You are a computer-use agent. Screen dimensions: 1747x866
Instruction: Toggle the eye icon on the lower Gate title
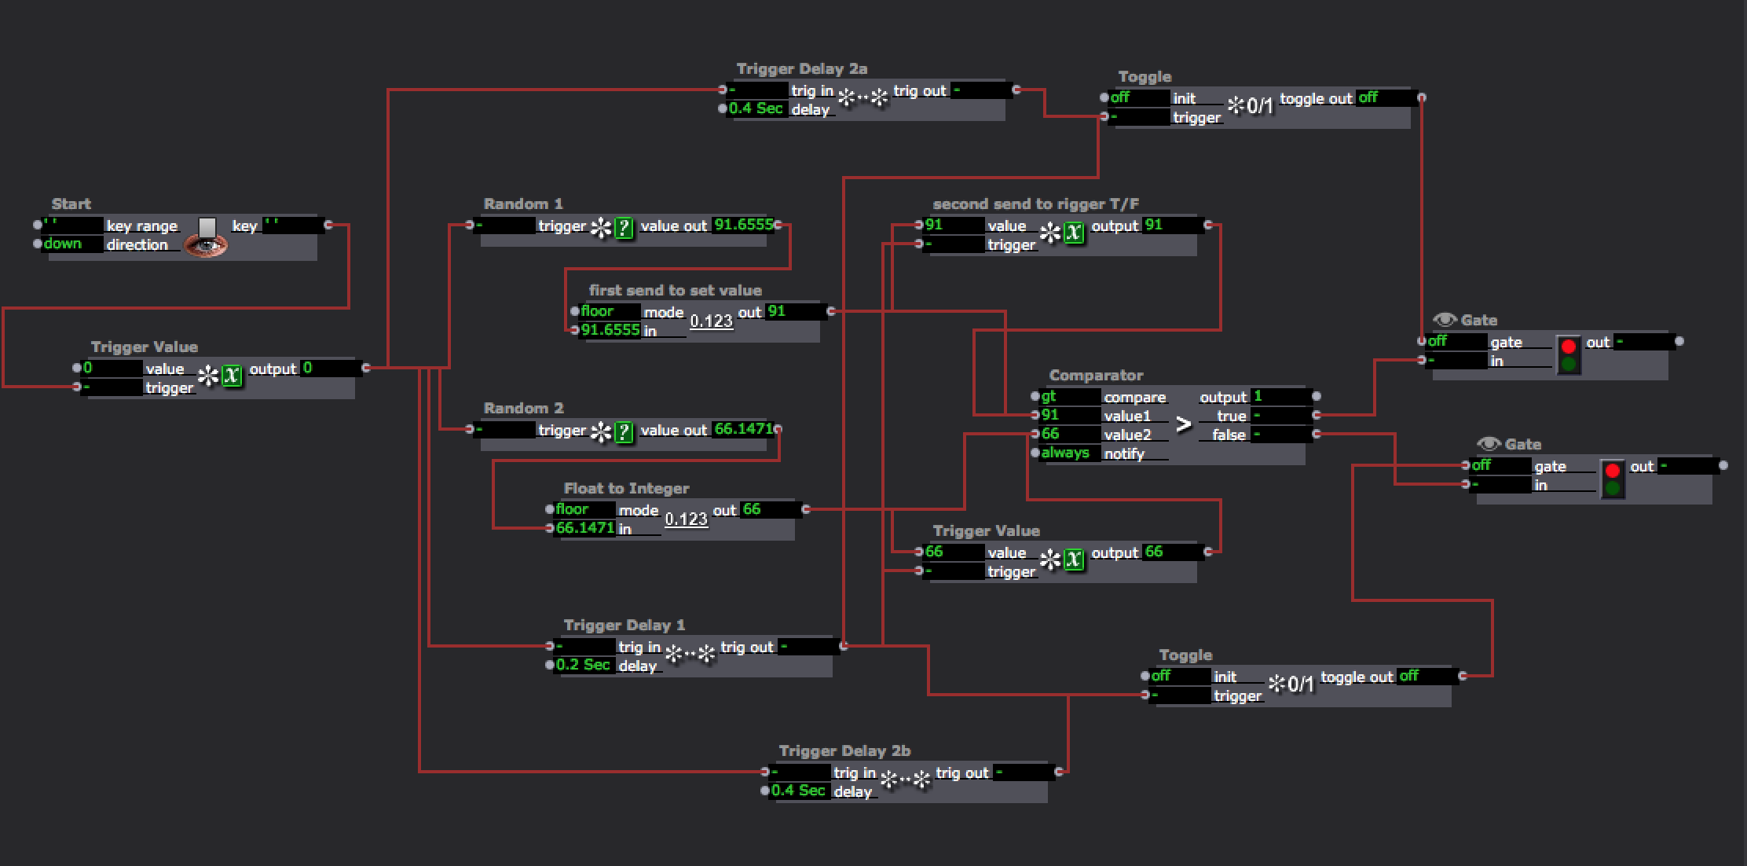1489,444
